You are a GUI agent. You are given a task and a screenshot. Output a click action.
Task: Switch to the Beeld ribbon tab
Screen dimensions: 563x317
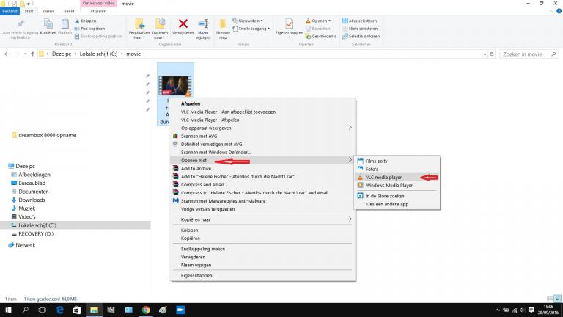point(69,12)
